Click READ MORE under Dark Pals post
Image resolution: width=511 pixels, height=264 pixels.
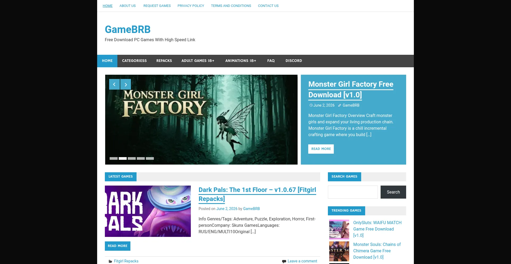click(118, 246)
